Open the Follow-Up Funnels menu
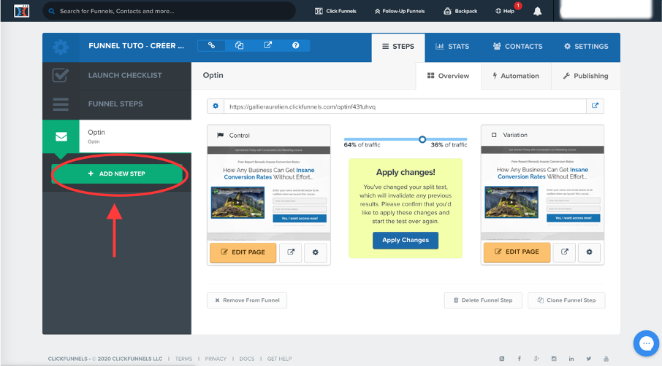This screenshot has height=366, width=662. click(400, 12)
